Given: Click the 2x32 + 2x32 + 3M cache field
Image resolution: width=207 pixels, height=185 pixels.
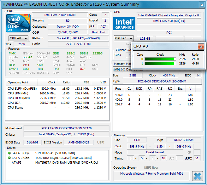Looking at the screenshot, I should click(x=78, y=44).
